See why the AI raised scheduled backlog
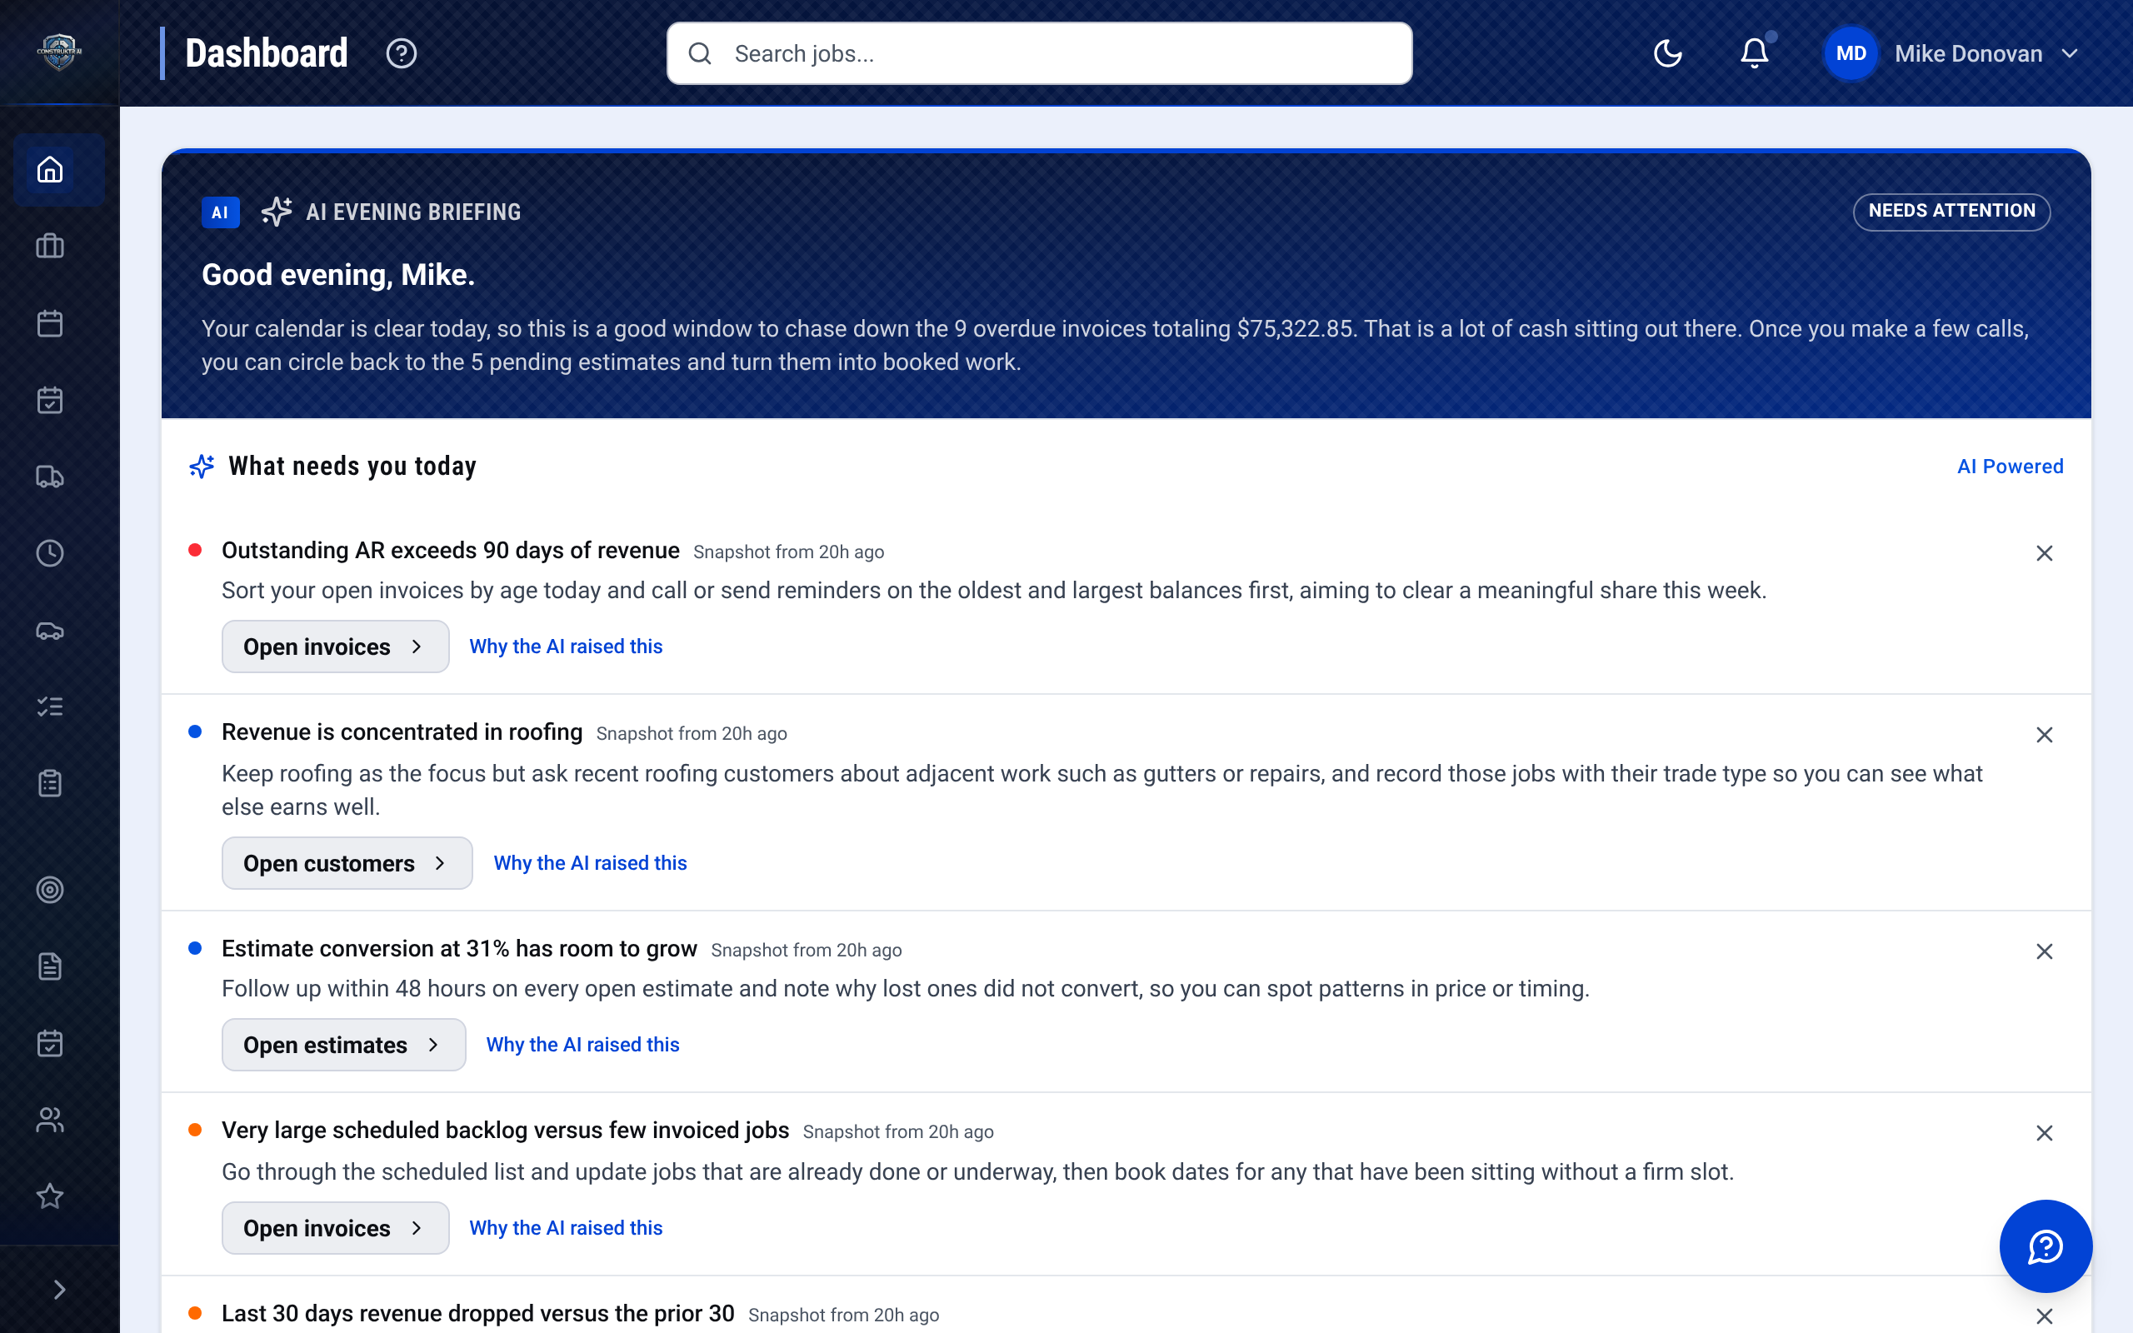The image size is (2133, 1333). 566,1228
